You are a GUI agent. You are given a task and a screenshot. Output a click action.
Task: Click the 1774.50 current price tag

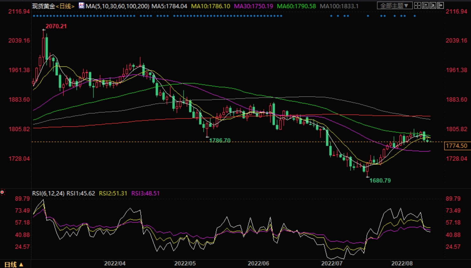pyautogui.click(x=456, y=146)
